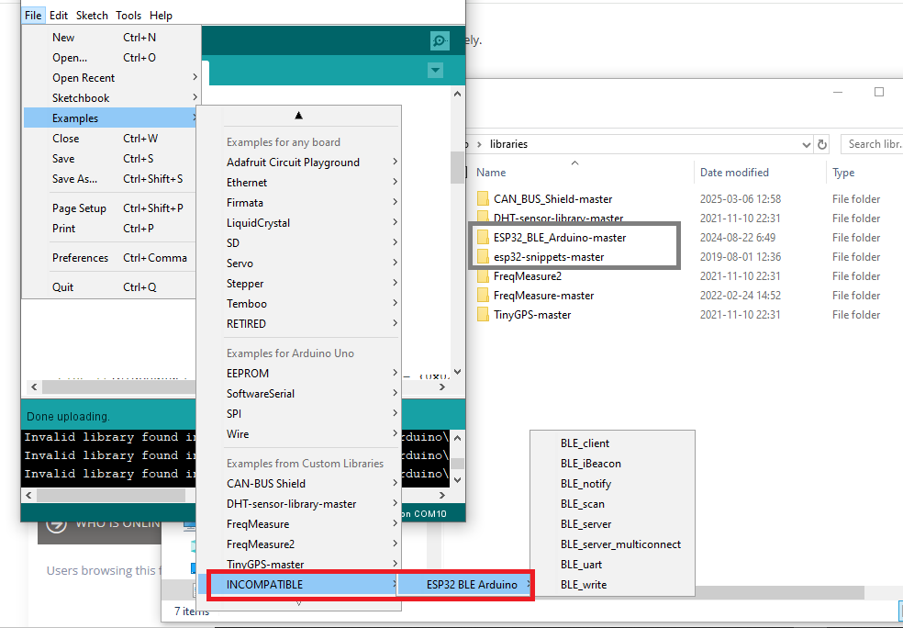
Task: Select the ESP32 BLE Arduino submenu
Action: 464,584
